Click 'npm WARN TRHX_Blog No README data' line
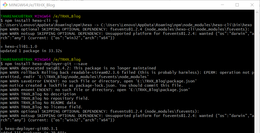Image resolution: width=260 pixels, height=133 pixels. 38,103
